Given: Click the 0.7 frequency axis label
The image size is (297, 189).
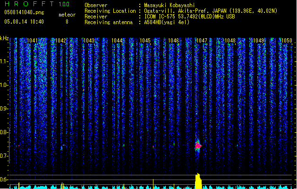Looking at the screenshot, I should (x=4, y=156).
